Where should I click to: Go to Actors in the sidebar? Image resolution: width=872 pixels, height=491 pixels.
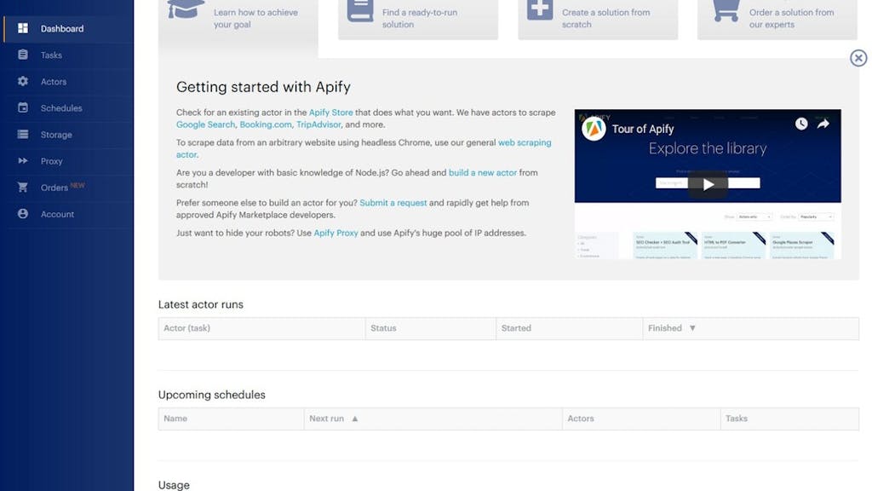click(67, 81)
